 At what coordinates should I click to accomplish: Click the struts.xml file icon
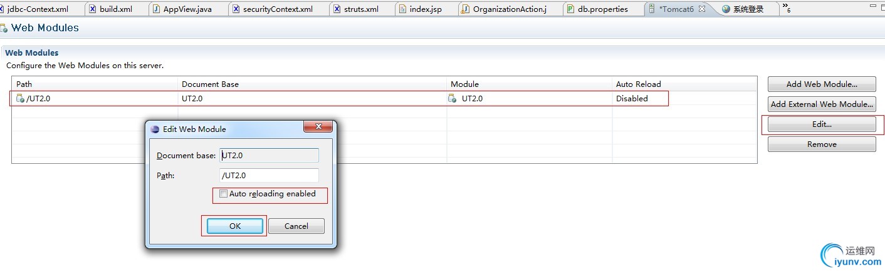coord(337,9)
